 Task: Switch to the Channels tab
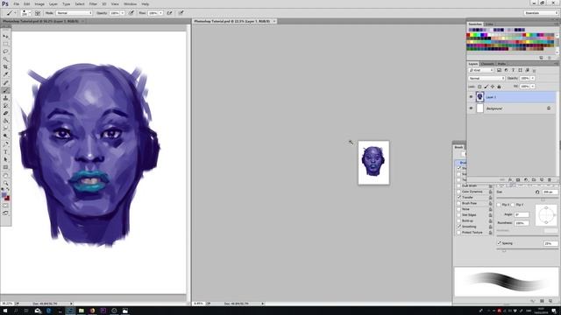click(x=487, y=64)
